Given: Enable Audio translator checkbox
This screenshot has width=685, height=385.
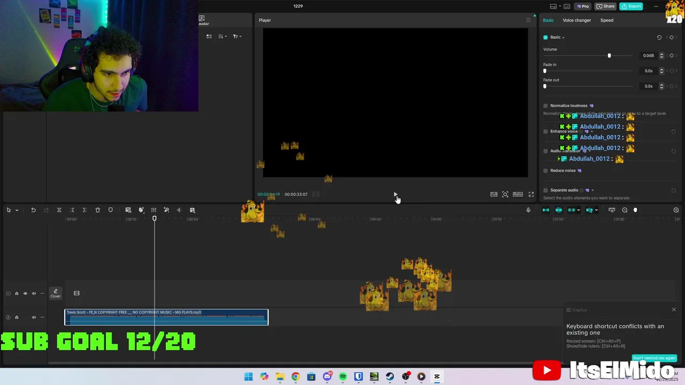Looking at the screenshot, I should point(545,151).
